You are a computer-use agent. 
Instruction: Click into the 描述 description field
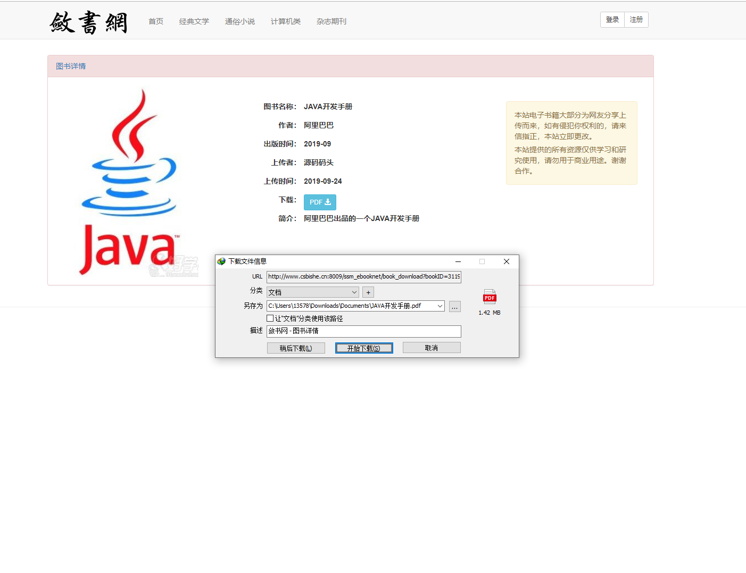coord(364,331)
